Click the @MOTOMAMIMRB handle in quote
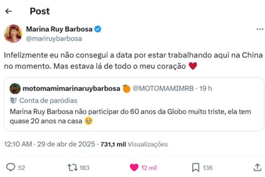Viewport: 265px width, 177px height. [163, 88]
